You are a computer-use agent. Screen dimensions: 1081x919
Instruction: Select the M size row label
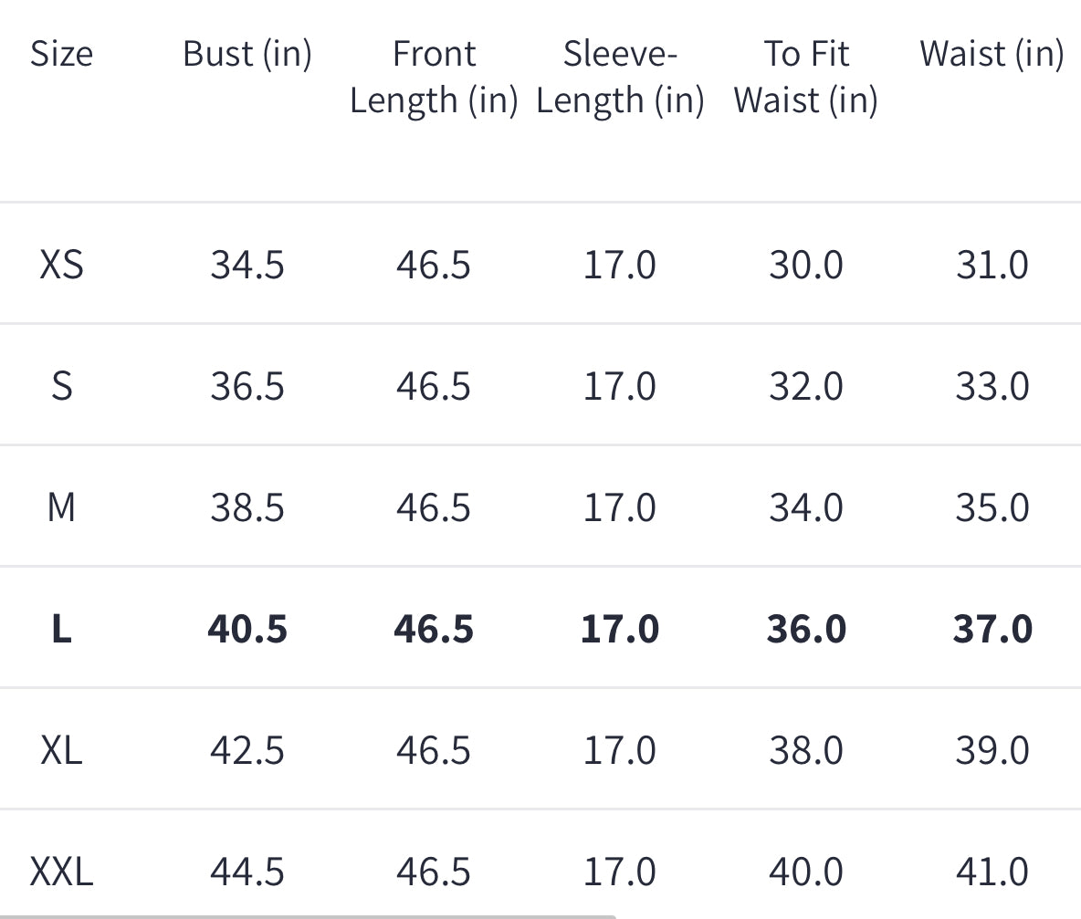click(x=61, y=507)
